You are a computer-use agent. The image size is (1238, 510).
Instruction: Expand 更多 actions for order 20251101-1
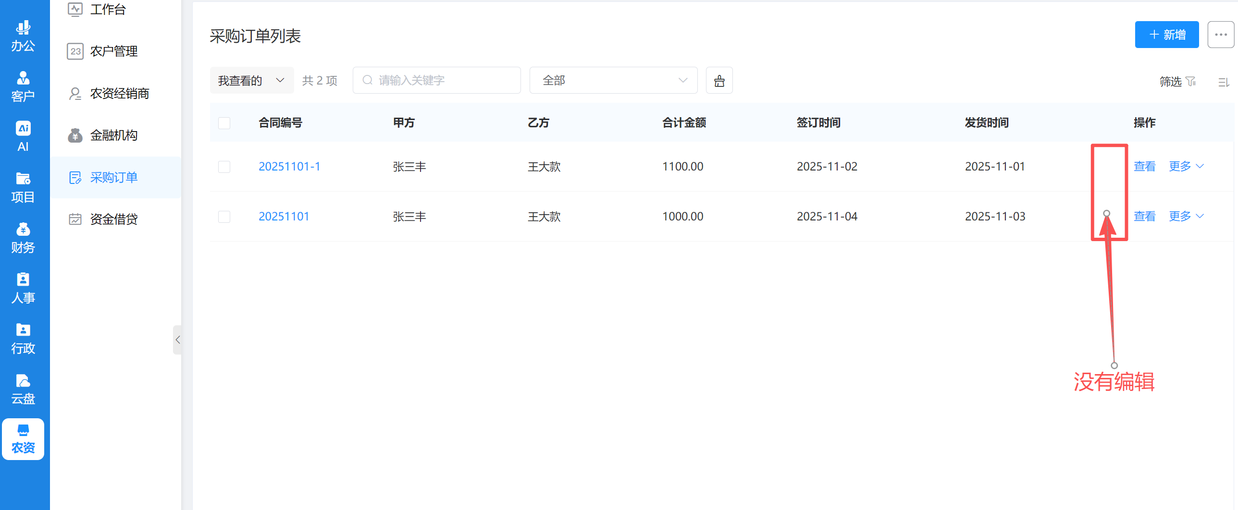click(1186, 167)
